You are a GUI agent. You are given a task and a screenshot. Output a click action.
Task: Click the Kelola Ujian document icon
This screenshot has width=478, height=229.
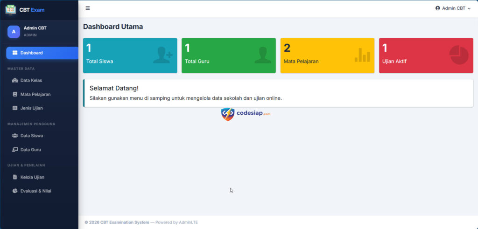(x=15, y=177)
